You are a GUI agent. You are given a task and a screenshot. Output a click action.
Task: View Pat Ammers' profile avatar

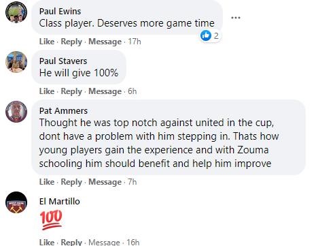pos(16,112)
